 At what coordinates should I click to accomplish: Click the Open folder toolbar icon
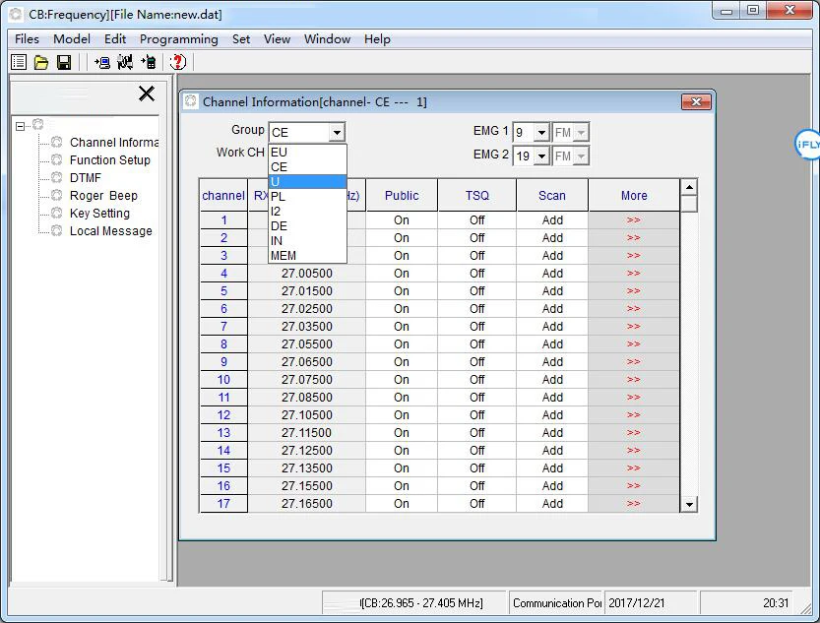coord(41,62)
